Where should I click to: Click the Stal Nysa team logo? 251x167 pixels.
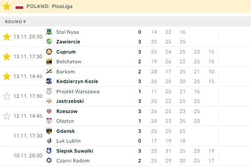click(49, 32)
